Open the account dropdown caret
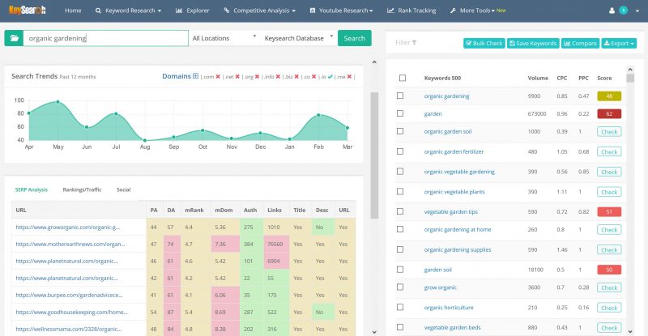This screenshot has height=336, width=648. [x=637, y=11]
